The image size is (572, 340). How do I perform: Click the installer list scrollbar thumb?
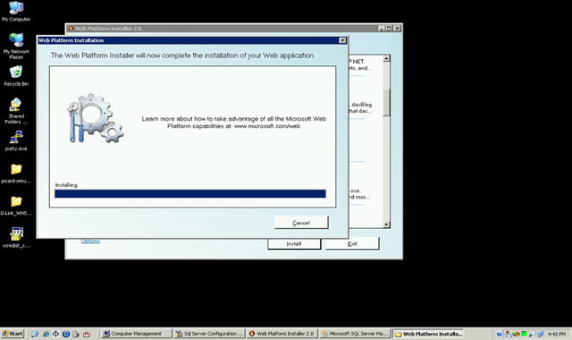click(x=386, y=103)
